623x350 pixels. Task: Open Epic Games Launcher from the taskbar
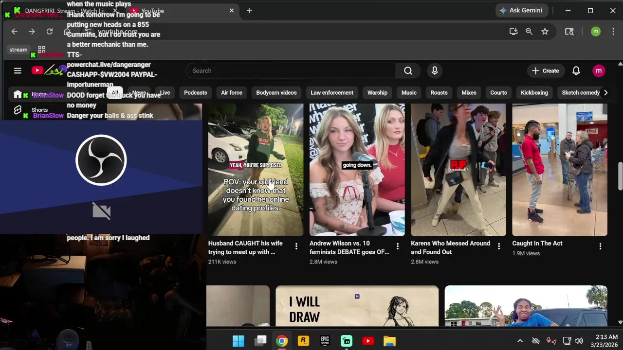(325, 341)
